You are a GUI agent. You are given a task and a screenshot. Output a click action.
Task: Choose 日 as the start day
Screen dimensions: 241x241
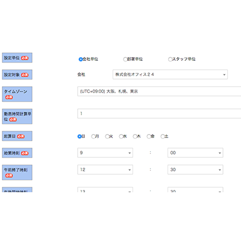click(x=80, y=136)
